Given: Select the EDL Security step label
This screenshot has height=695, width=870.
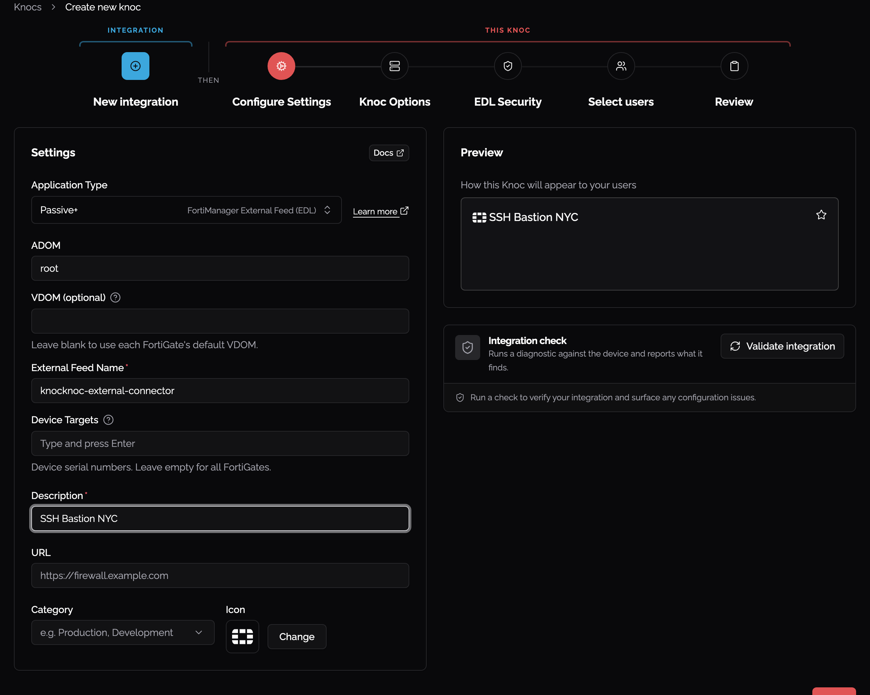Looking at the screenshot, I should coord(508,102).
